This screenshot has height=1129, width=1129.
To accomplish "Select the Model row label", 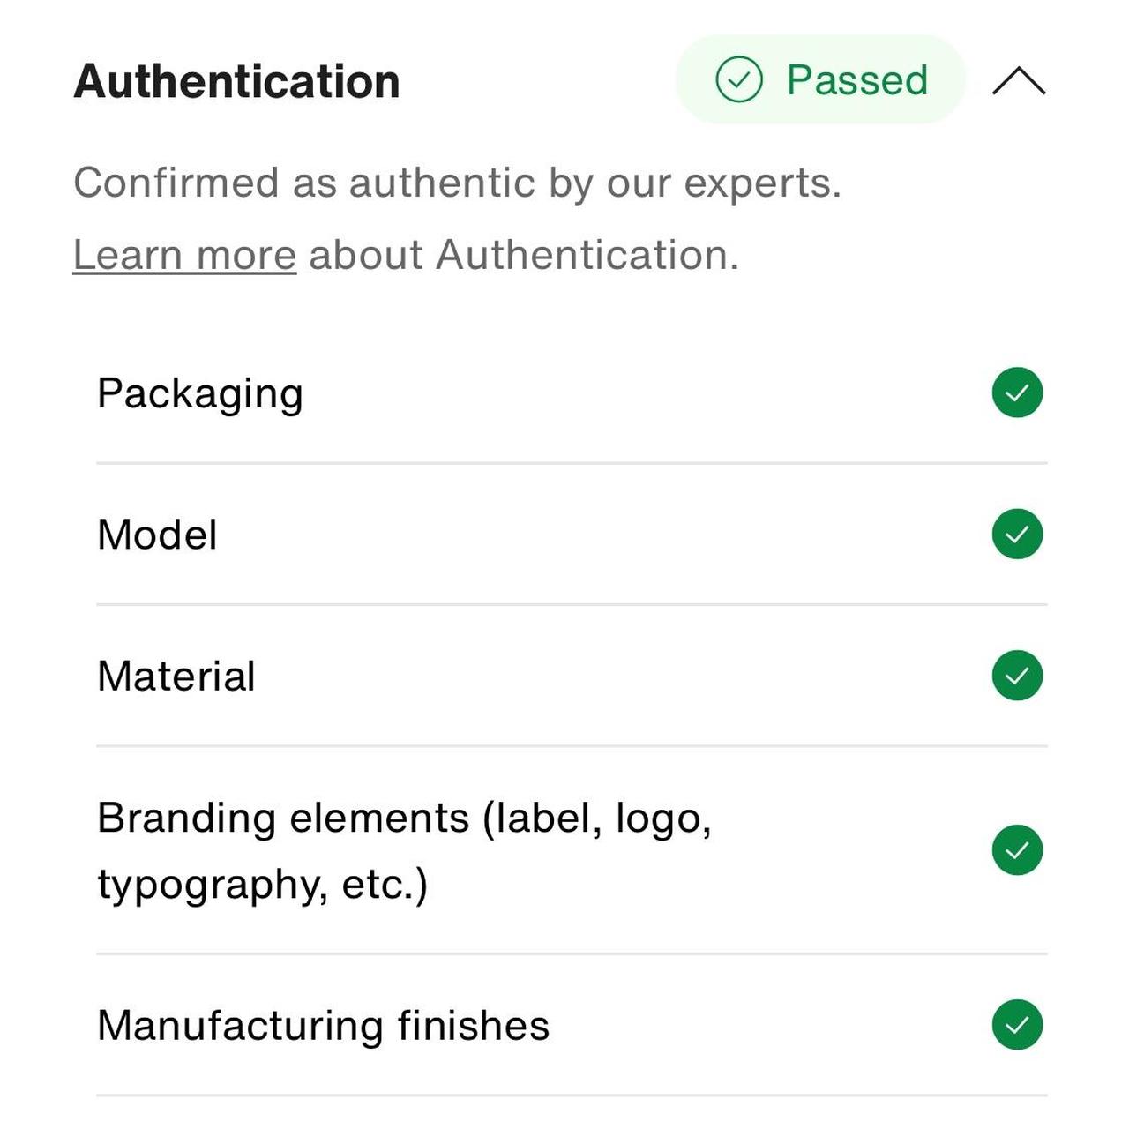I will pos(157,535).
